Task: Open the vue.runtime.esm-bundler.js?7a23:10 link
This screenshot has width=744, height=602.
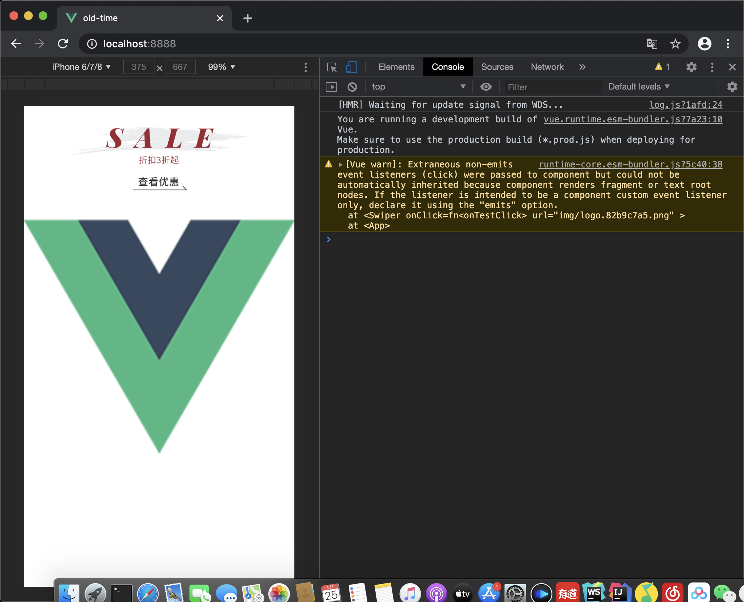Action: point(633,119)
